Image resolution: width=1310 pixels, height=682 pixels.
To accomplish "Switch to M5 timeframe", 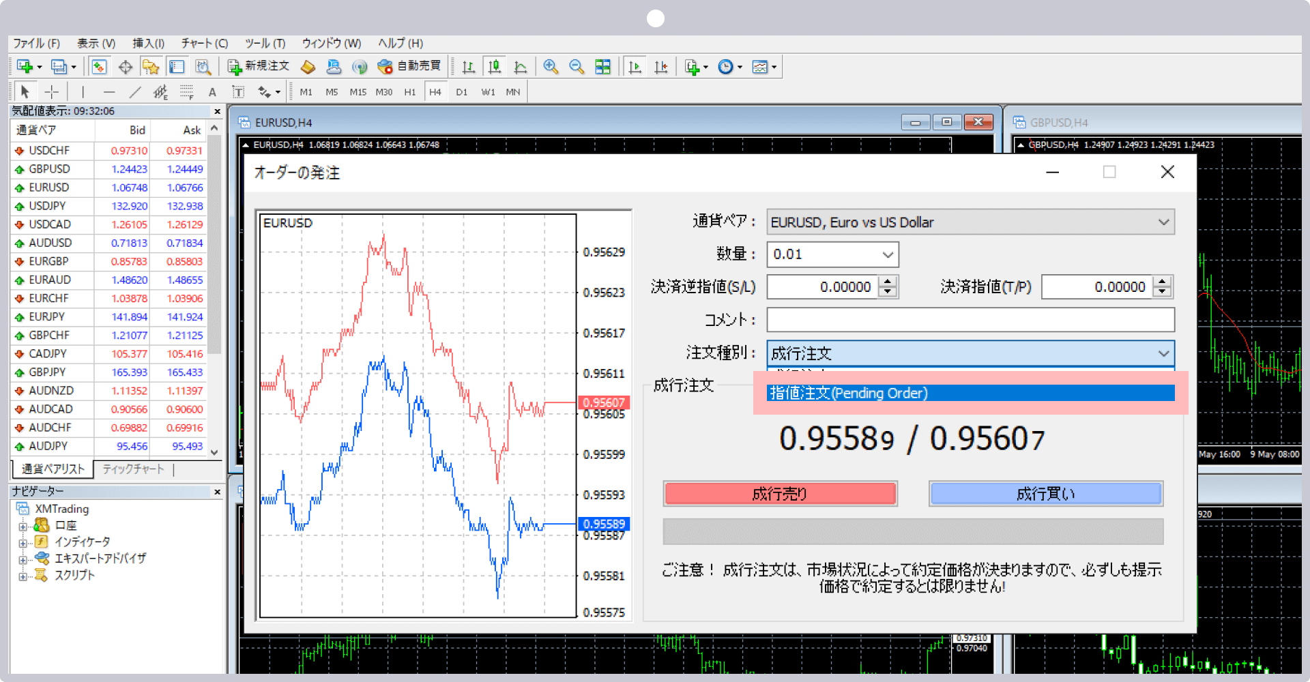I will (x=332, y=91).
